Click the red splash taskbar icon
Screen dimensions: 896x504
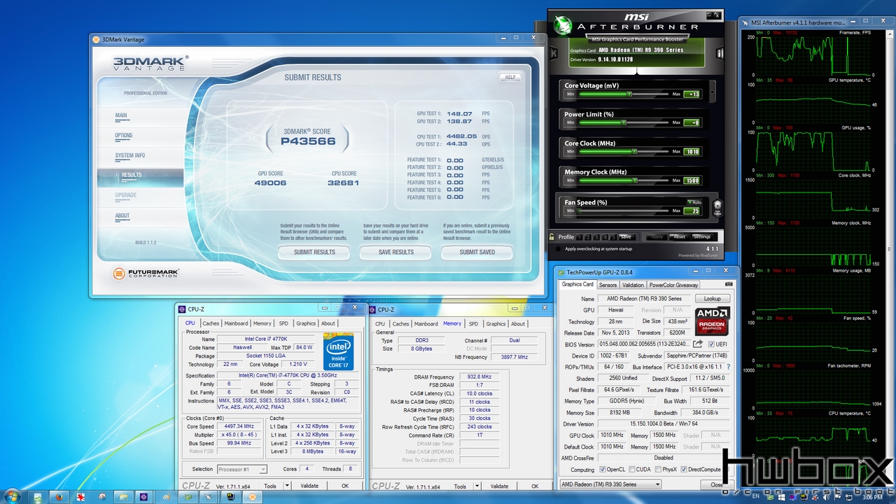tap(81, 496)
